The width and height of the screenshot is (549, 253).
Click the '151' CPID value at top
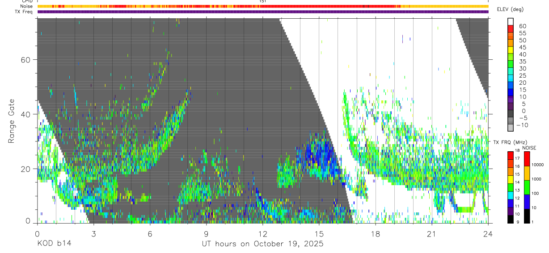(x=263, y=1)
